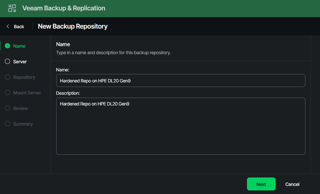
Task: Jump to the Mount Server step label
Action: click(27, 93)
